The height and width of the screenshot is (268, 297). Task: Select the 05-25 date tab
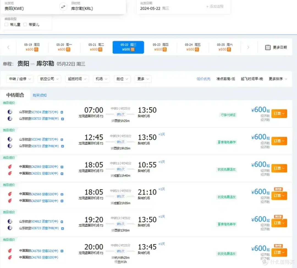(x=225, y=47)
